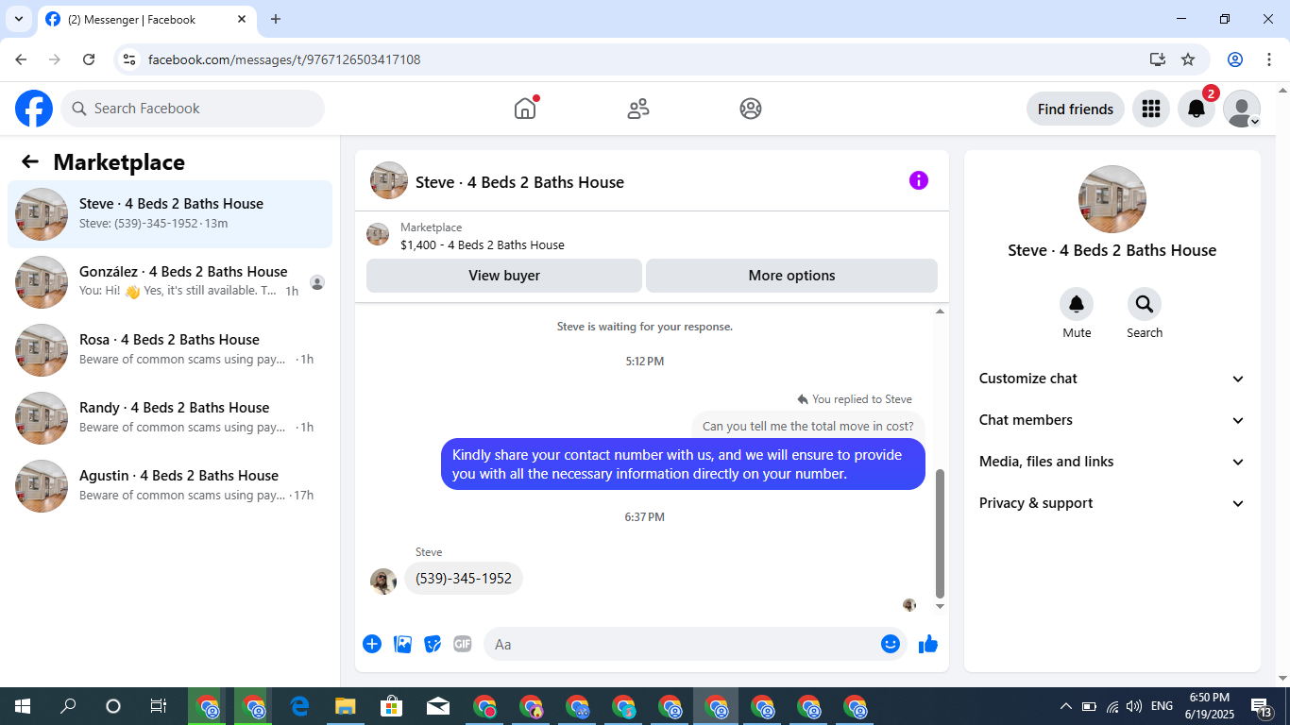This screenshot has width=1290, height=725.
Task: Search in conversation using magnifier icon
Action: (1145, 304)
